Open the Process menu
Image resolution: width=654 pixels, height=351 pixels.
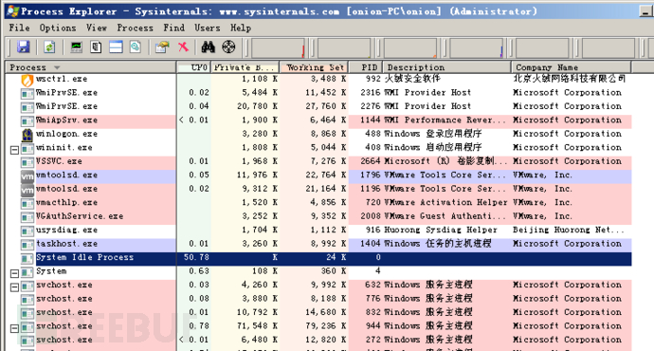click(135, 28)
